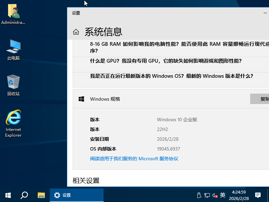Toggle the 英 input method indicator
The width and height of the screenshot is (269, 202).
[223, 195]
